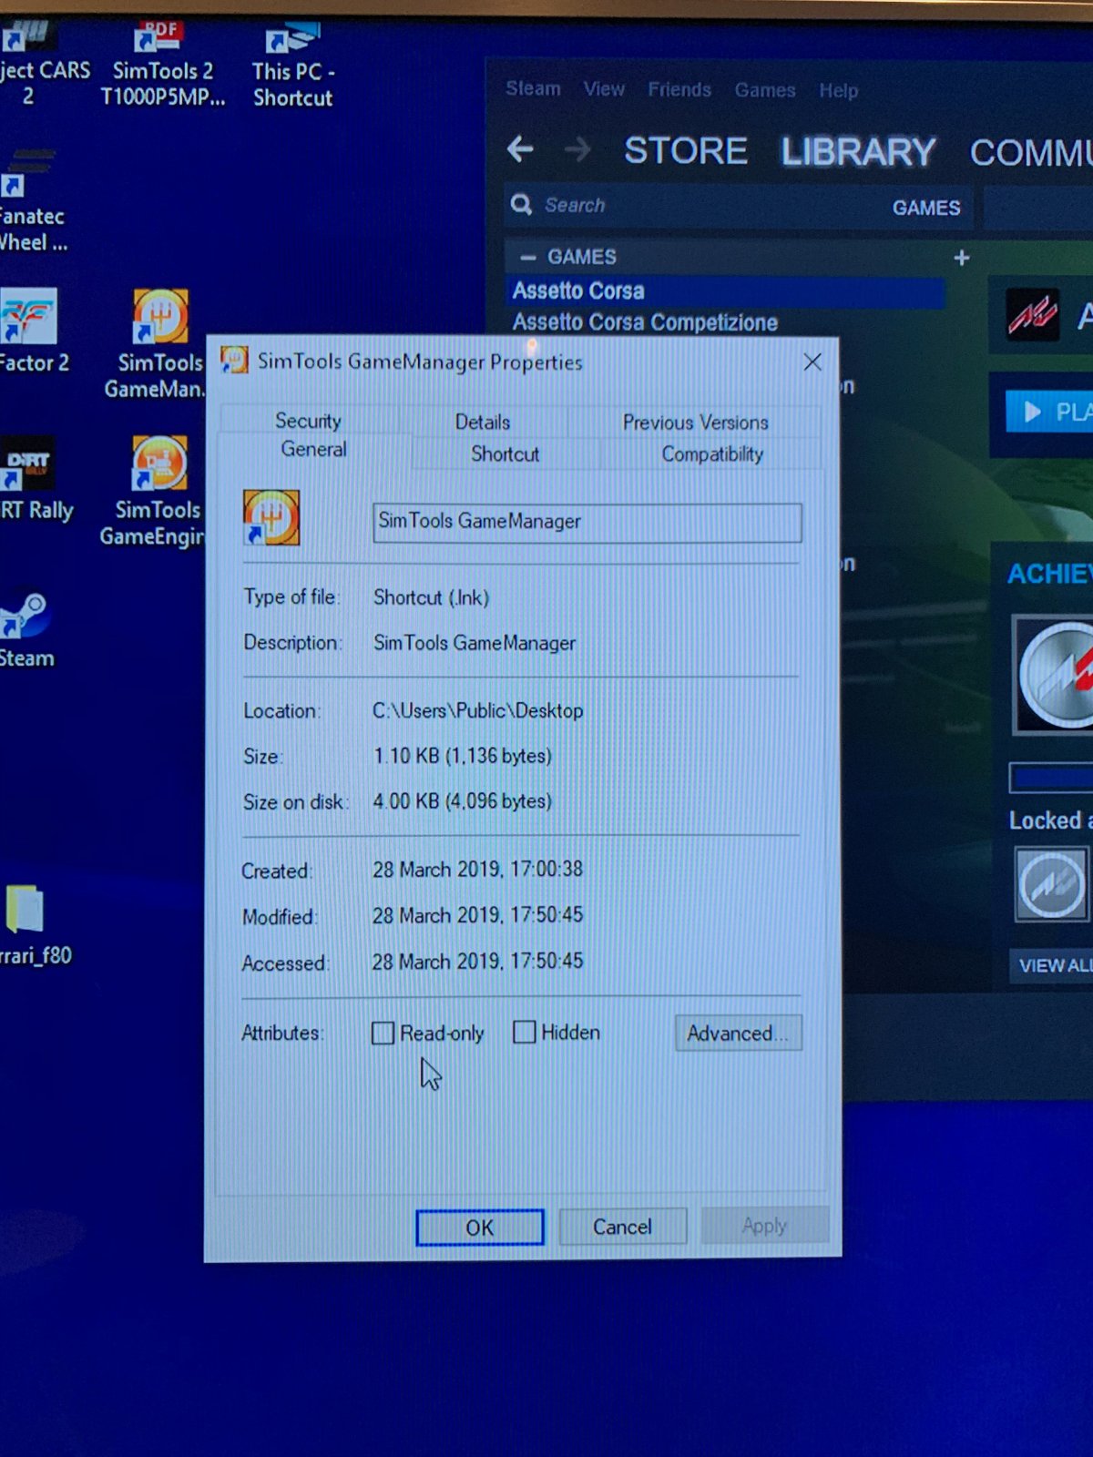
Task: Open the locked achievement badge
Action: [x=1051, y=884]
